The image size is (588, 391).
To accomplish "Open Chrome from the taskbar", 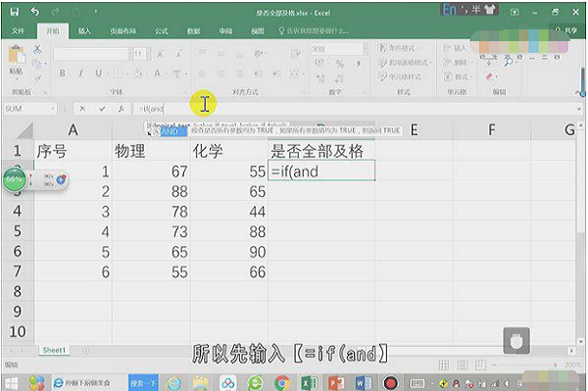I will pos(281,383).
